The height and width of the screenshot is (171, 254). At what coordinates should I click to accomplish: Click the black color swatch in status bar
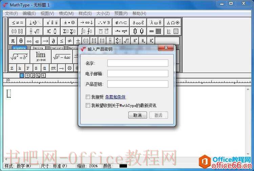[x=123, y=166]
